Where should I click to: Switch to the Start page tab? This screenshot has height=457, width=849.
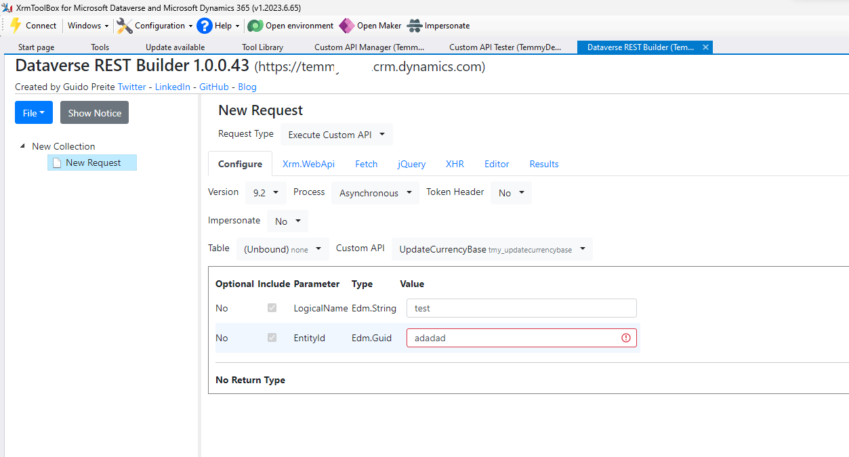[37, 47]
